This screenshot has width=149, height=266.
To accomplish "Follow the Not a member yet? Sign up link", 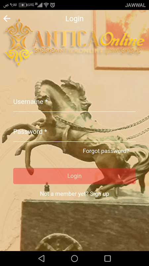I will point(74,194).
